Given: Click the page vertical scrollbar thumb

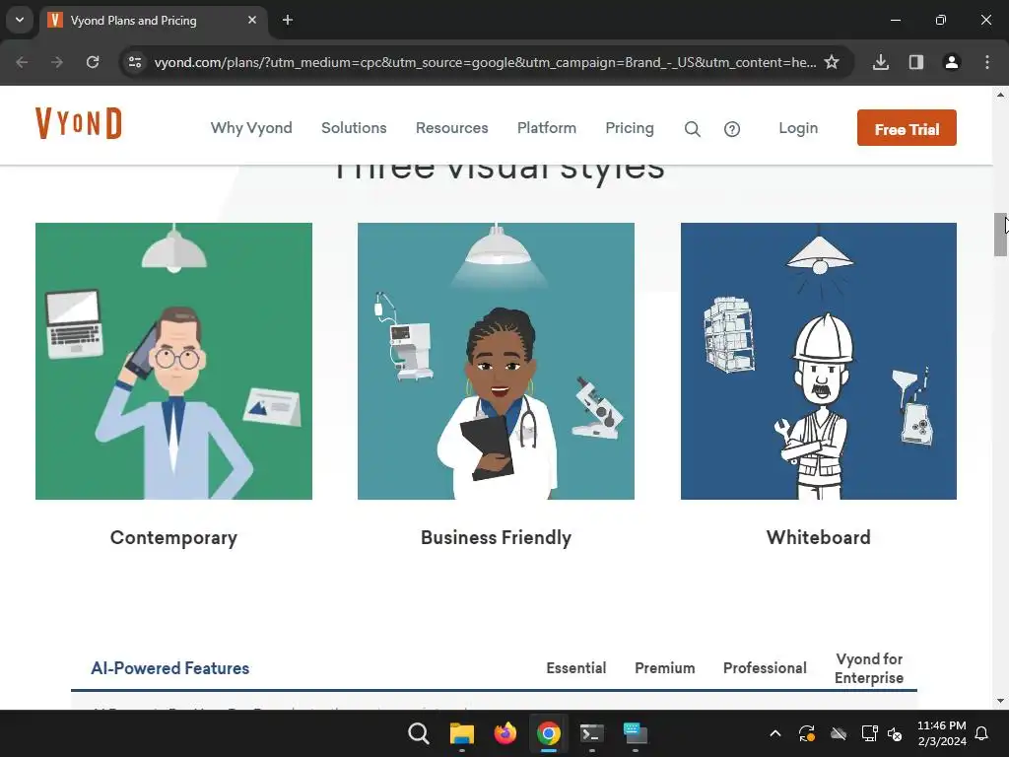Looking at the screenshot, I should pyautogui.click(x=1000, y=235).
